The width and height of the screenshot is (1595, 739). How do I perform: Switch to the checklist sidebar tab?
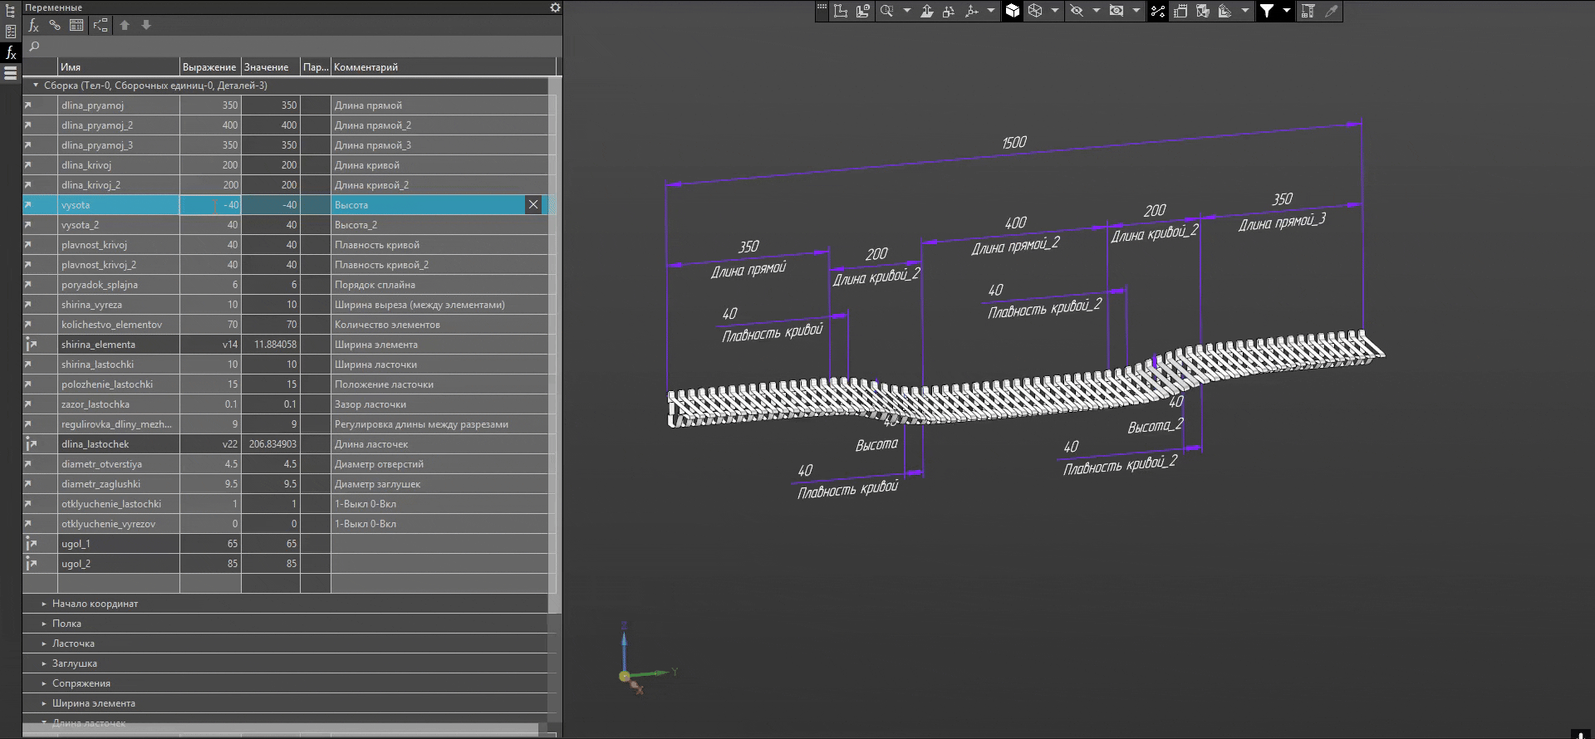[x=11, y=32]
